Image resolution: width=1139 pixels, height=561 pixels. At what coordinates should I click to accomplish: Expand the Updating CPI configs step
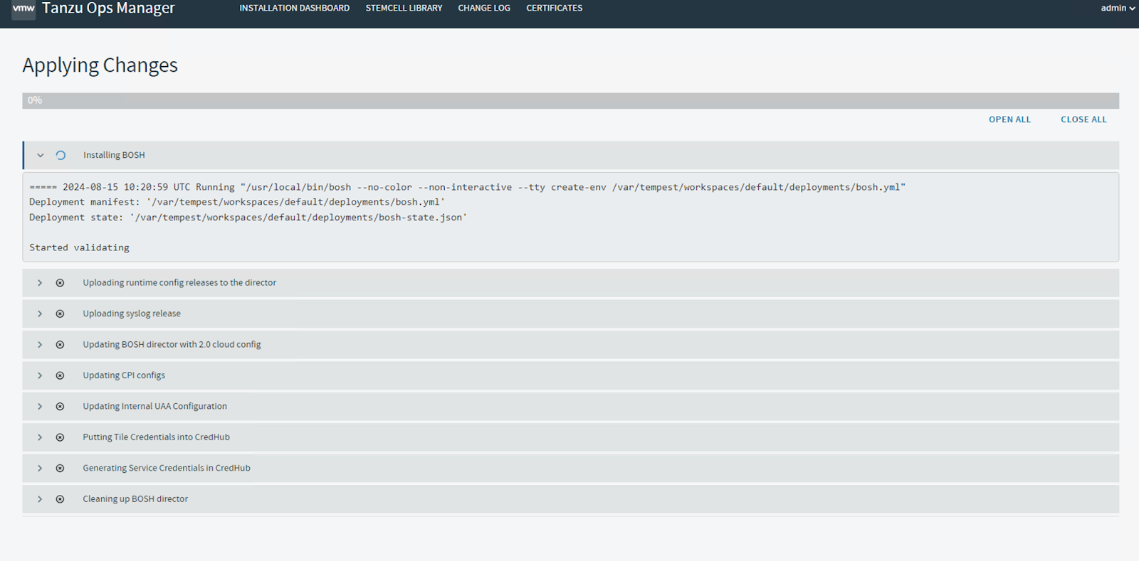click(x=40, y=375)
